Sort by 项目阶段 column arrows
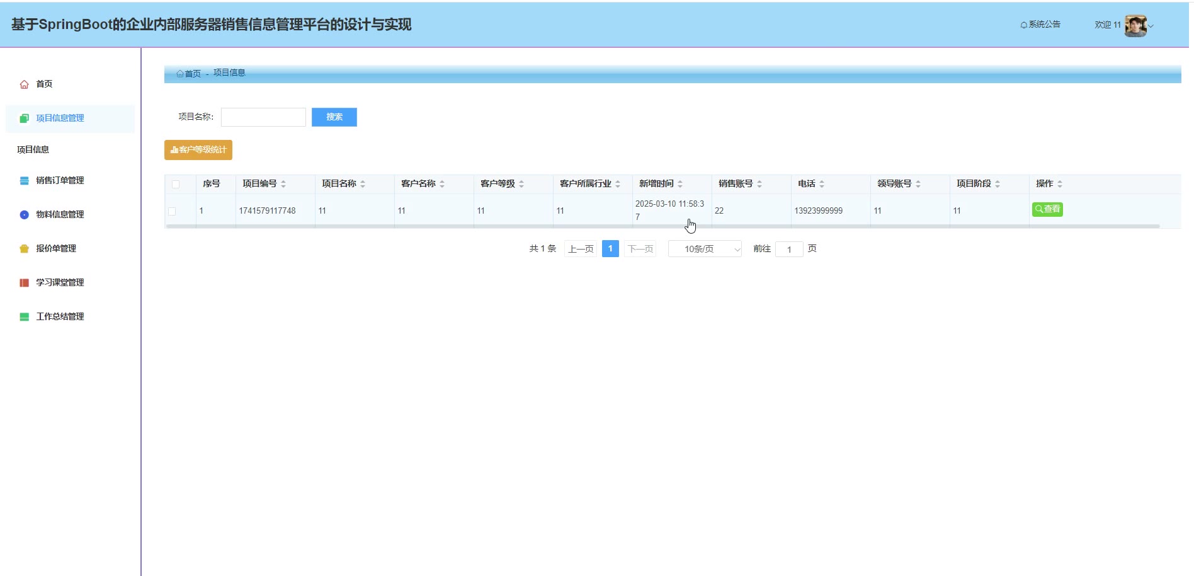This screenshot has width=1194, height=576. coord(998,184)
